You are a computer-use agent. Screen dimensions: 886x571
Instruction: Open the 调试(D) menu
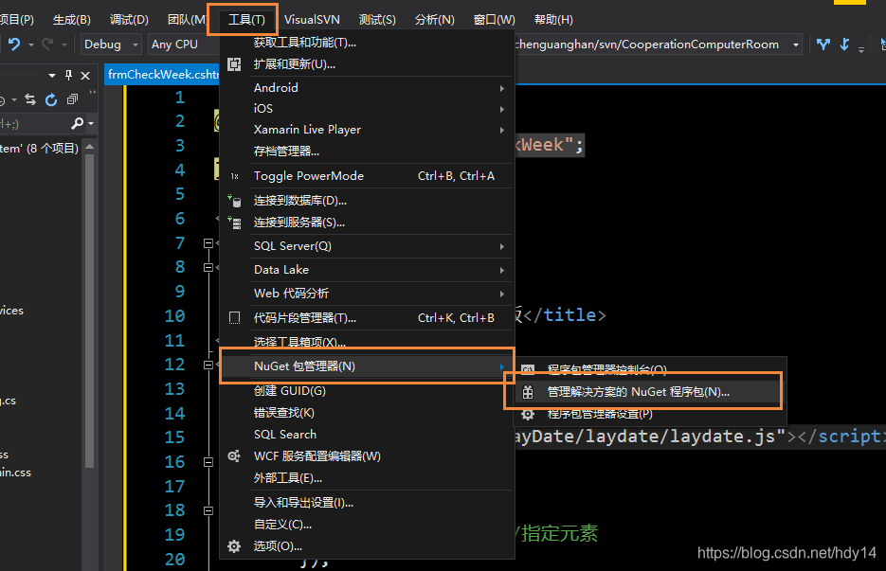point(130,20)
